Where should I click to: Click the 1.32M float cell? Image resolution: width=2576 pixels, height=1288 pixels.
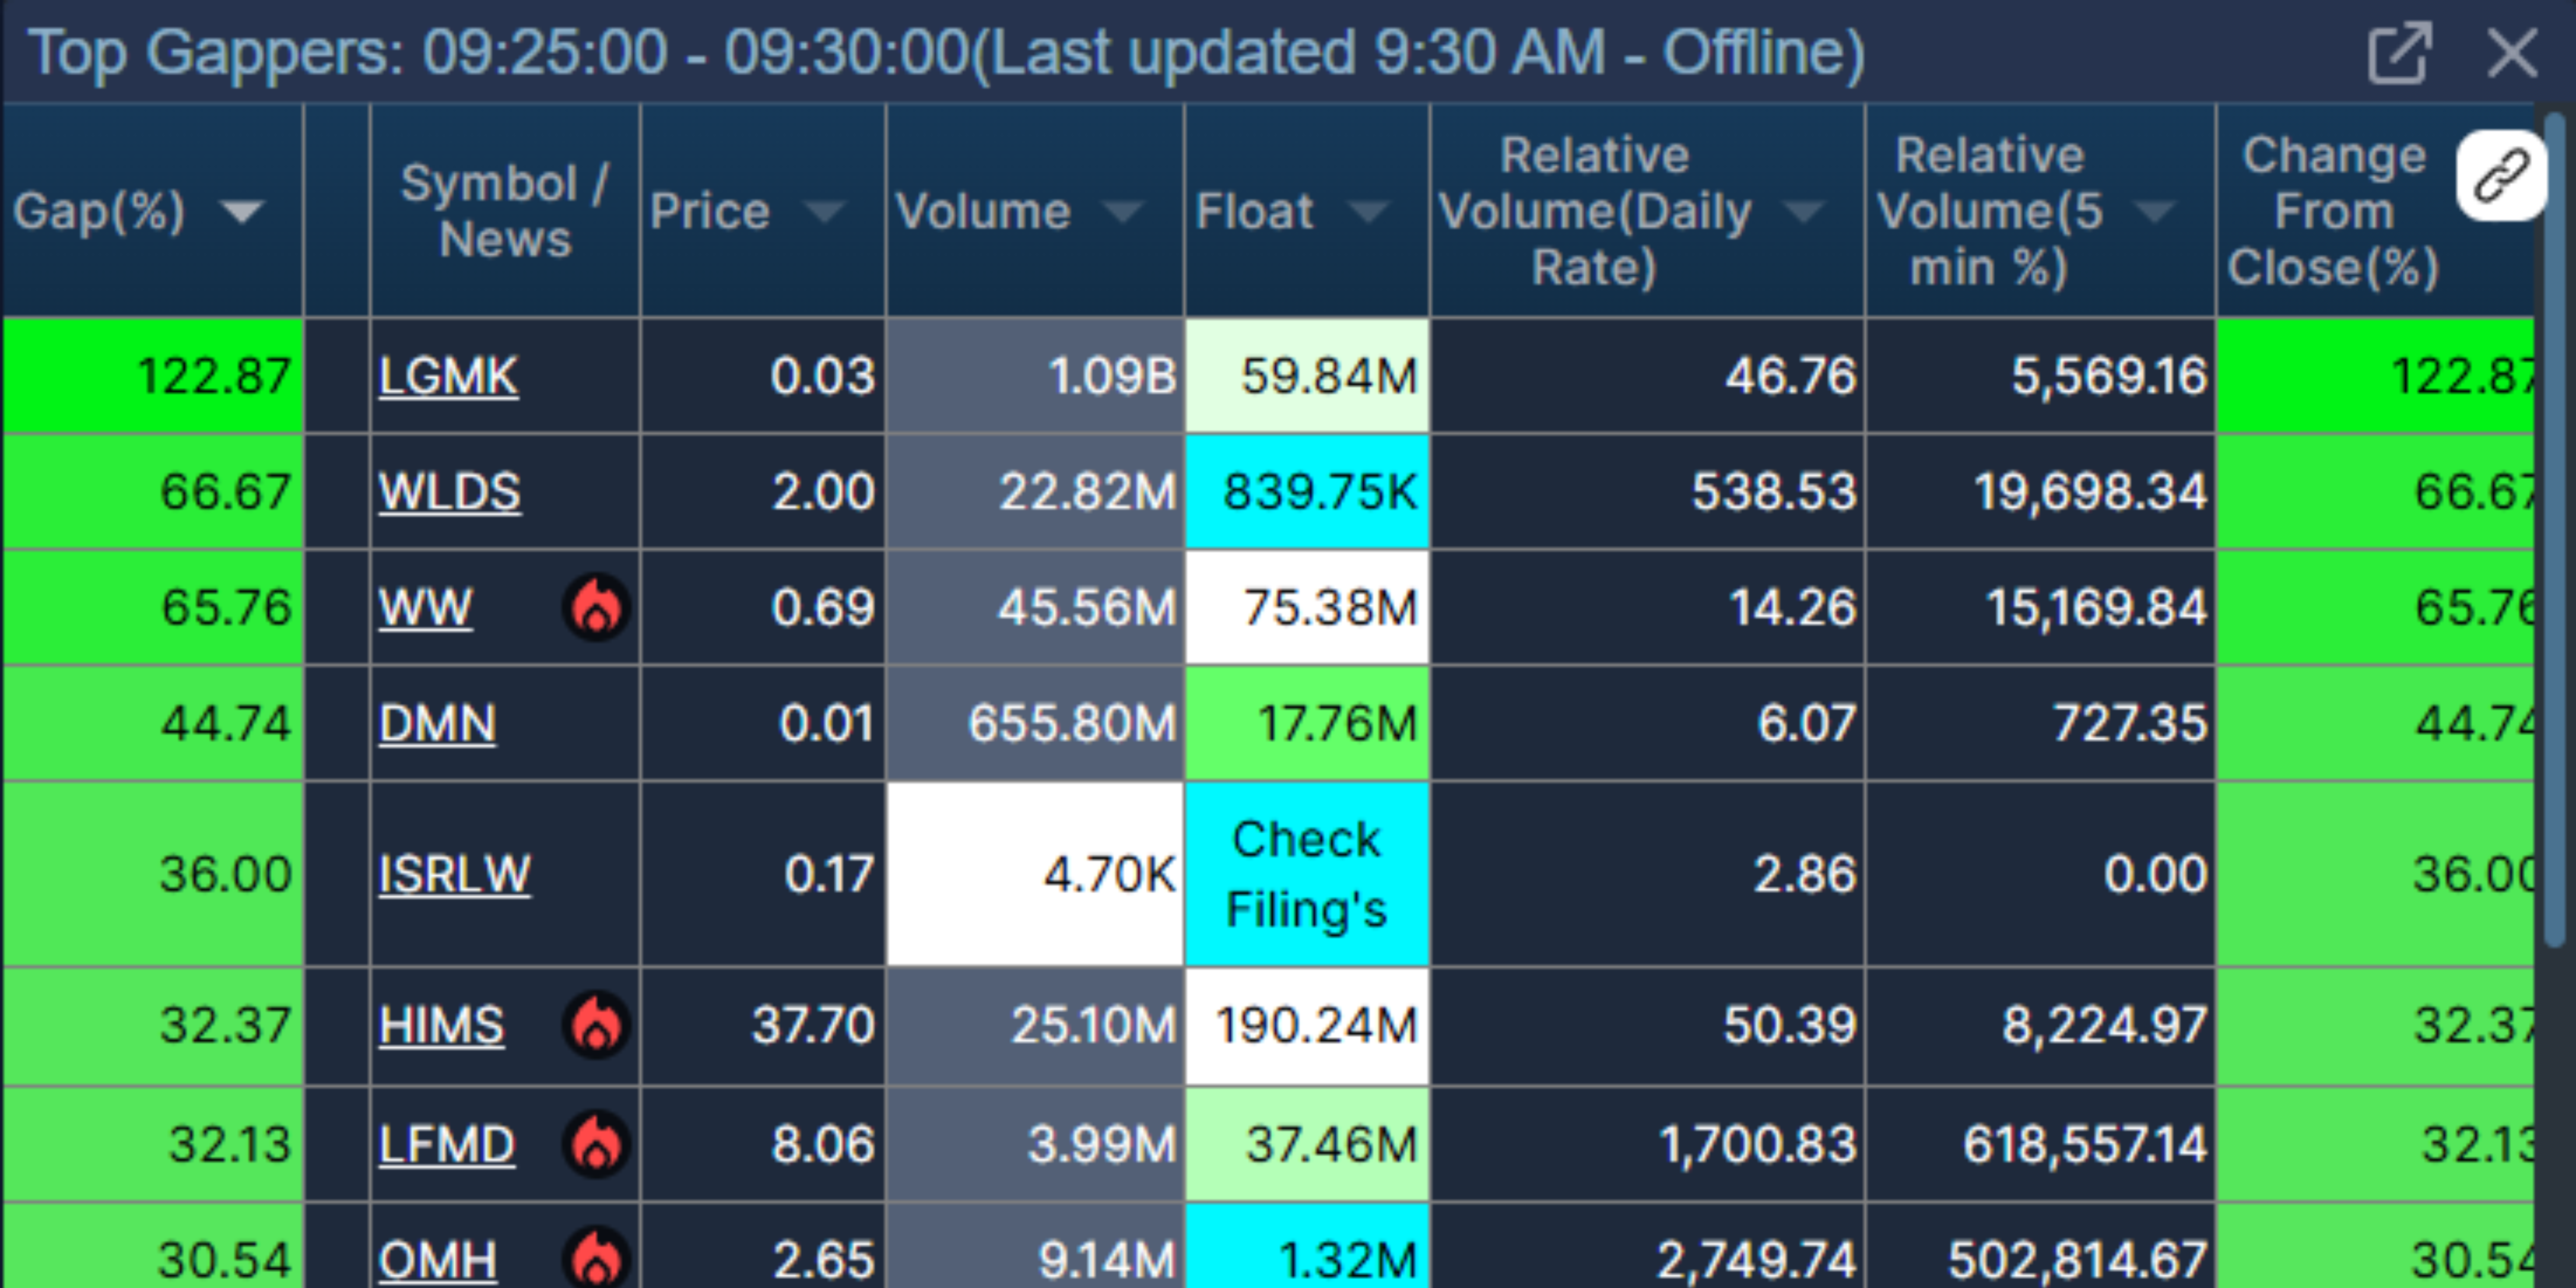1307,1246
